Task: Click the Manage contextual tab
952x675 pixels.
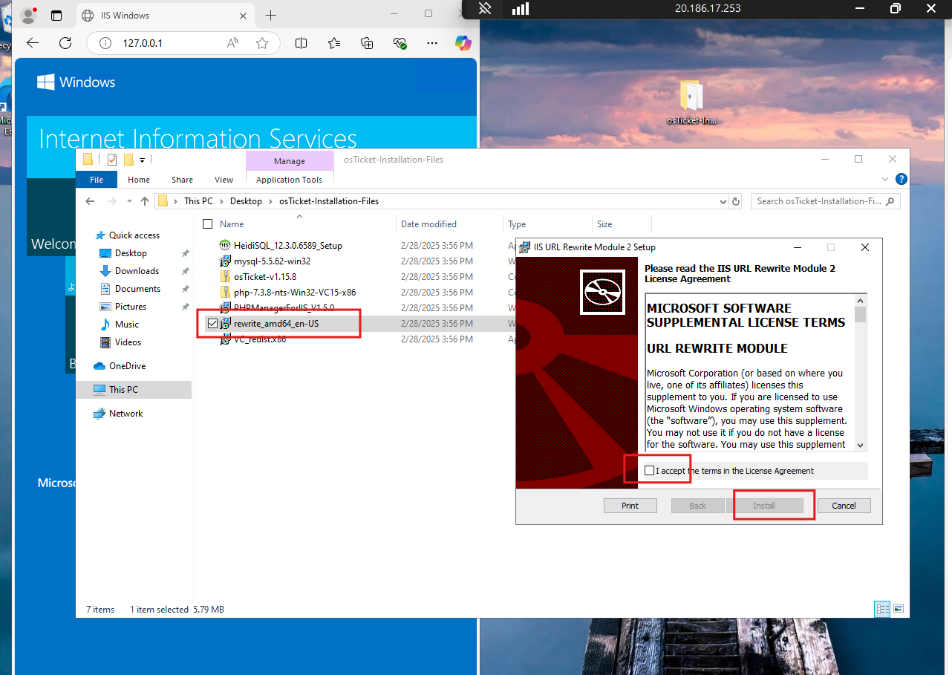Action: click(290, 161)
